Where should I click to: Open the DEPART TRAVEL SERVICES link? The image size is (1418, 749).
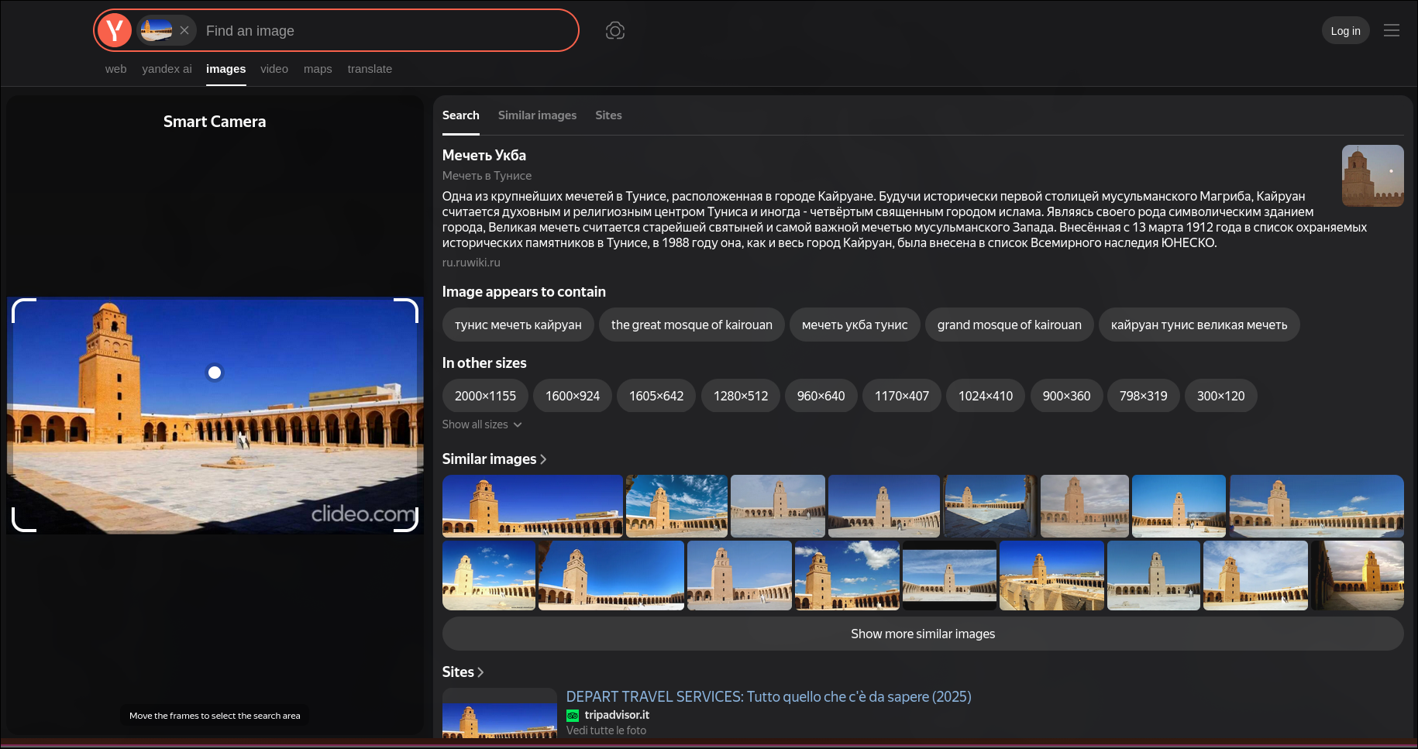[x=769, y=696]
